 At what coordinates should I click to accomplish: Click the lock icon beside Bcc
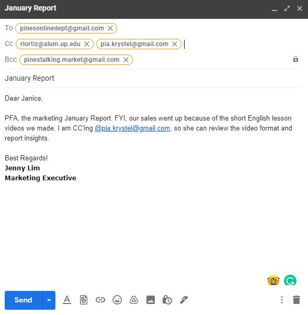point(295,59)
